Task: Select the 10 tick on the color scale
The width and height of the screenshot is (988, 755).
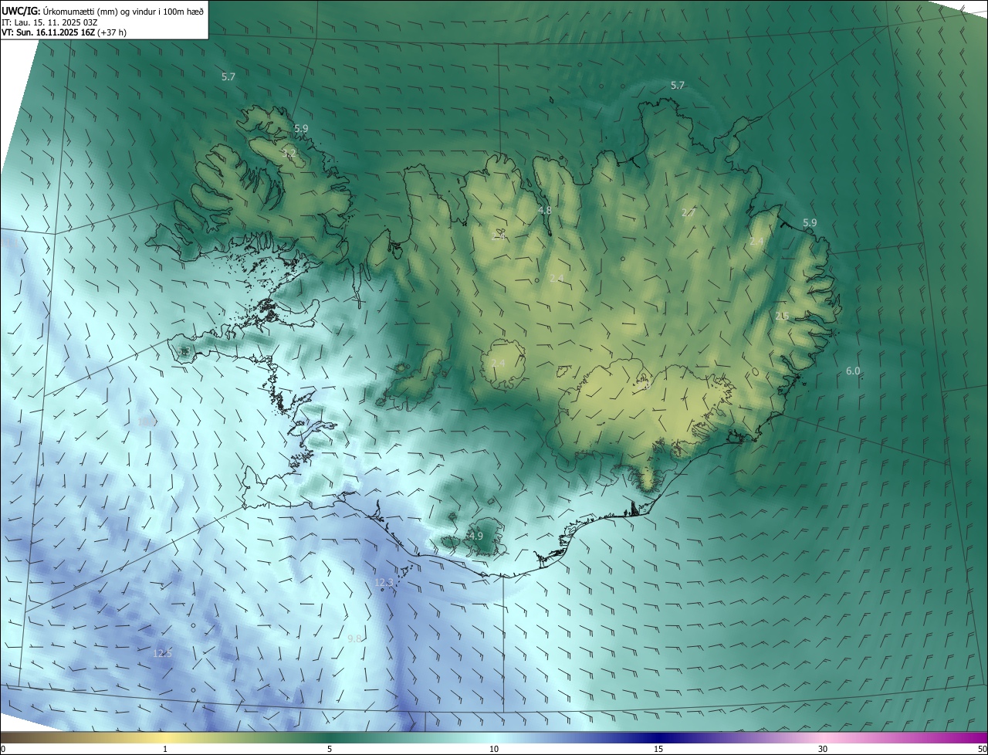Action: 494,749
